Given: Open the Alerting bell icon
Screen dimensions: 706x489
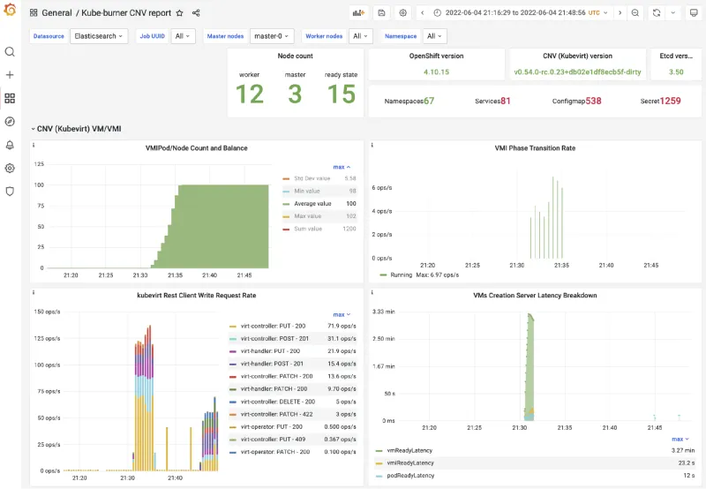Looking at the screenshot, I should (x=10, y=145).
